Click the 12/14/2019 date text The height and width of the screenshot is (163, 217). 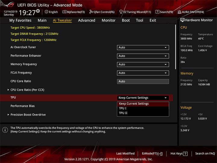pos(11,12)
